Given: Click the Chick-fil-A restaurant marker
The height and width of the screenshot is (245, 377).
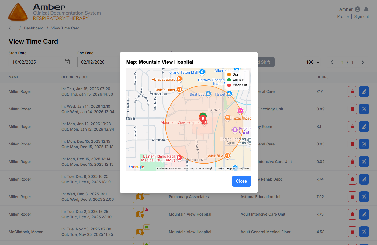Looking at the screenshot, I should tap(227, 155).
